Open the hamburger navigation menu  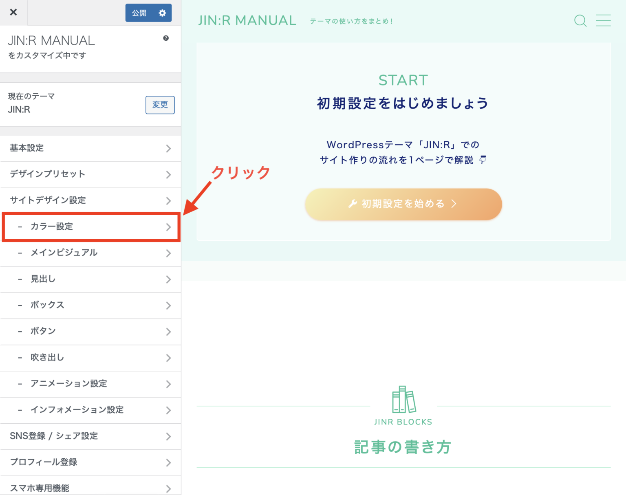click(604, 21)
